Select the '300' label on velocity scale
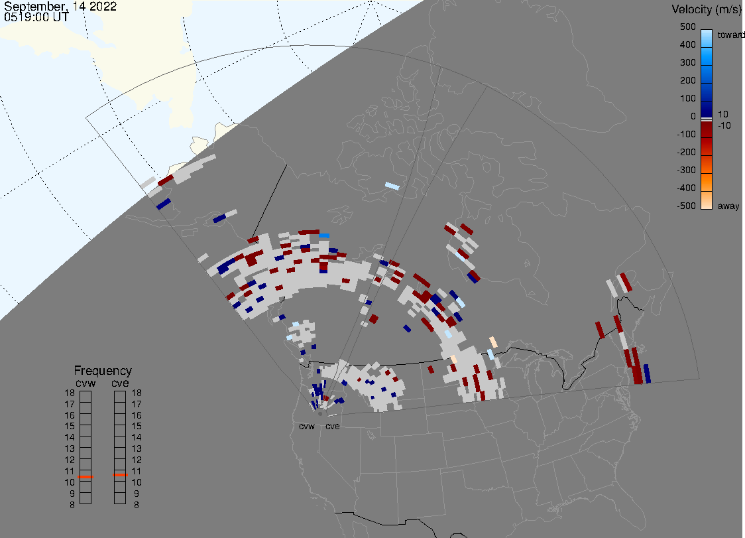Image resolution: width=745 pixels, height=538 pixels. tap(688, 63)
